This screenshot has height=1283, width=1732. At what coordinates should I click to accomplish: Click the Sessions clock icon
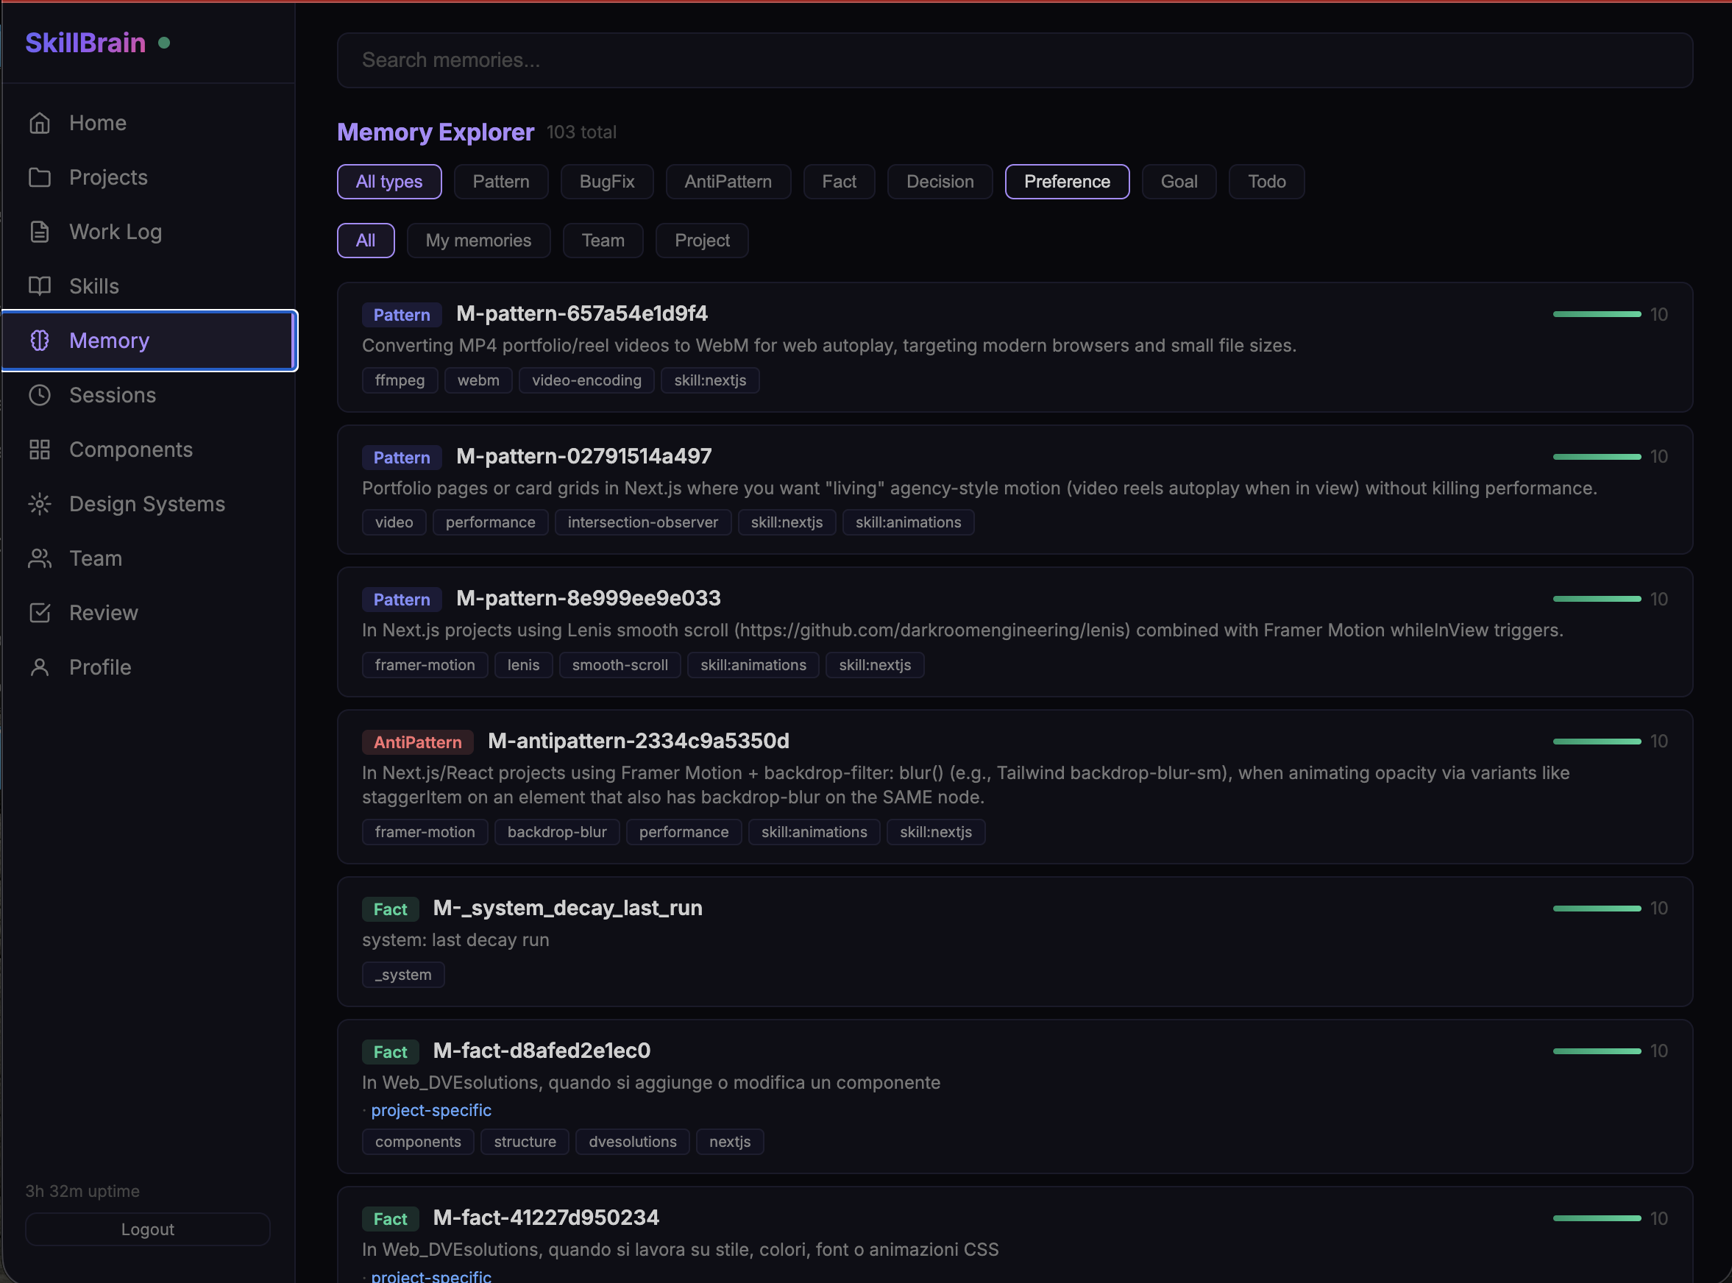pos(40,394)
